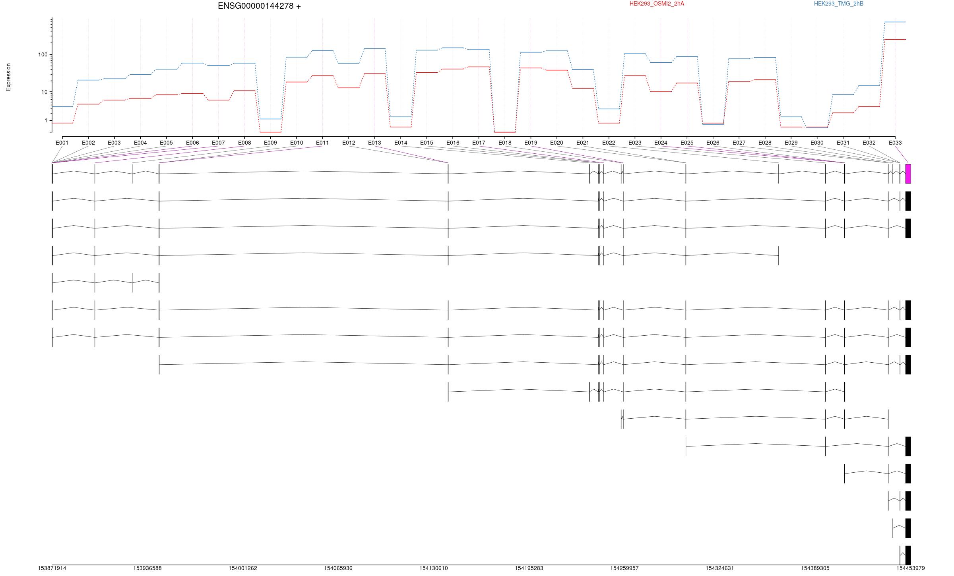Click exon label E021

583,143
